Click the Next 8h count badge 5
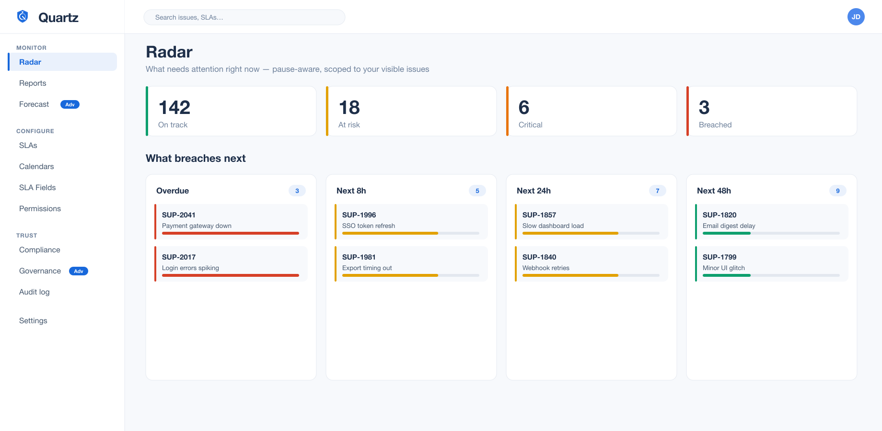This screenshot has height=431, width=882. pyautogui.click(x=477, y=191)
